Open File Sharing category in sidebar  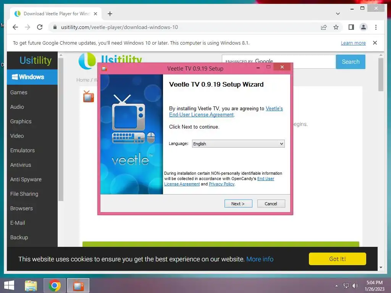tap(24, 194)
